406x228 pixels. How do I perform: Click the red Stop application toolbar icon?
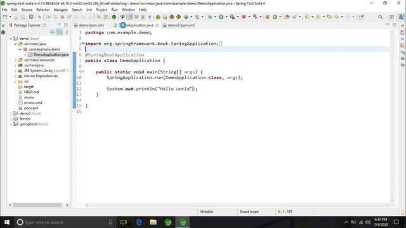pyautogui.click(x=244, y=17)
